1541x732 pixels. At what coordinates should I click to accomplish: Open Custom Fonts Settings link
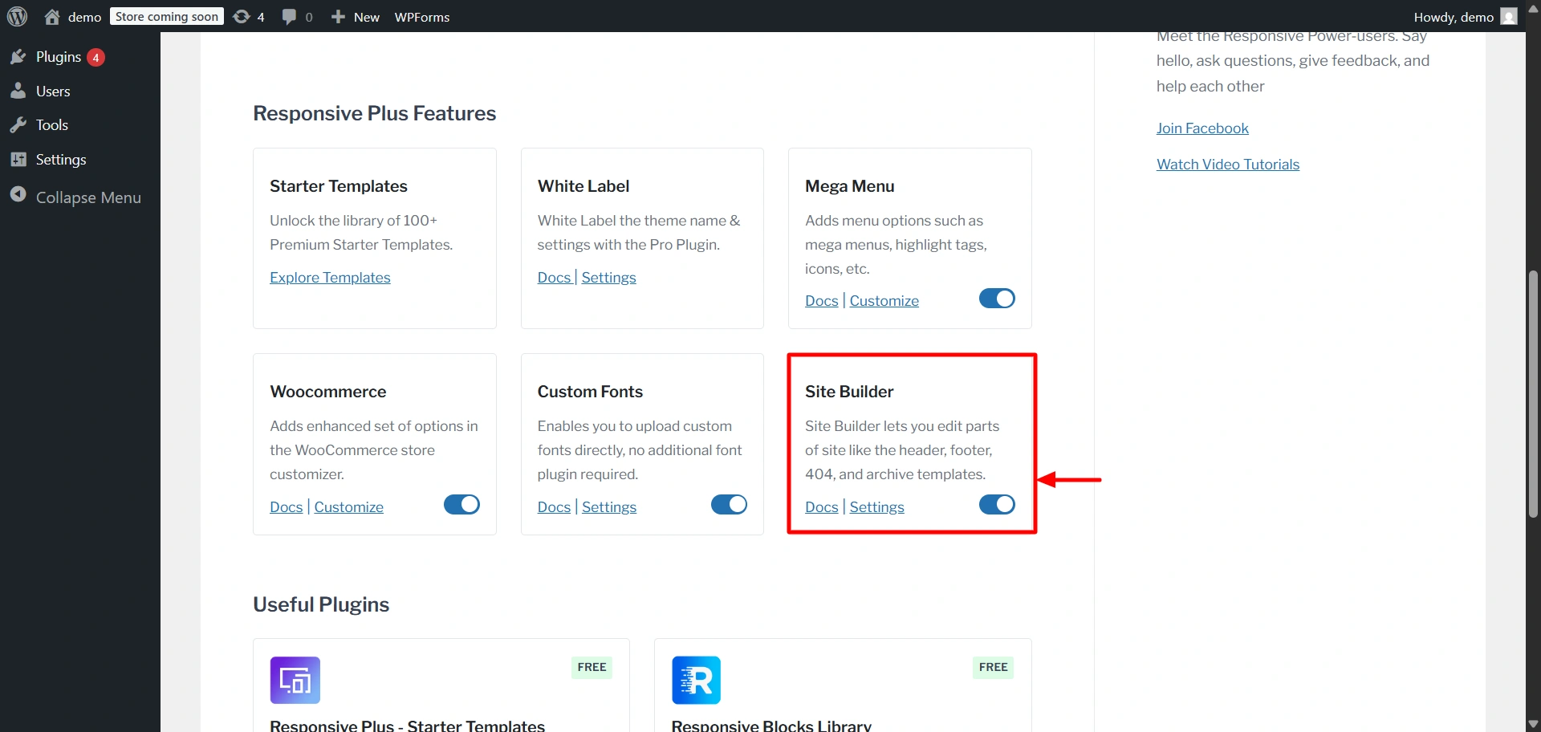point(608,506)
